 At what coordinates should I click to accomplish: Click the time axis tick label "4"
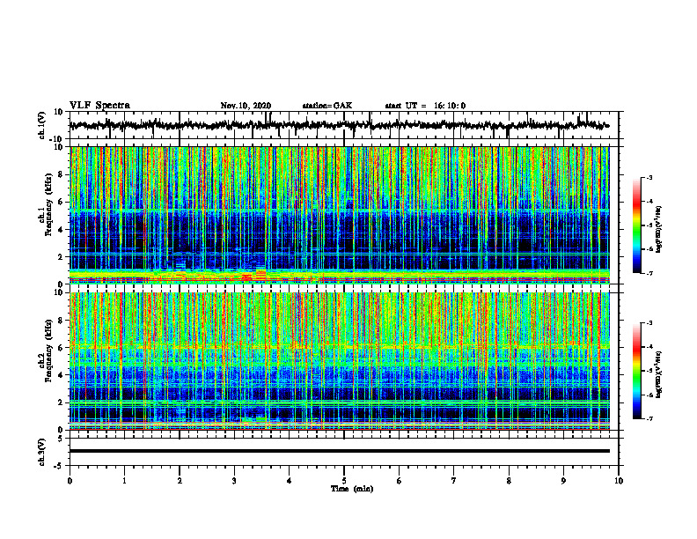click(x=290, y=481)
